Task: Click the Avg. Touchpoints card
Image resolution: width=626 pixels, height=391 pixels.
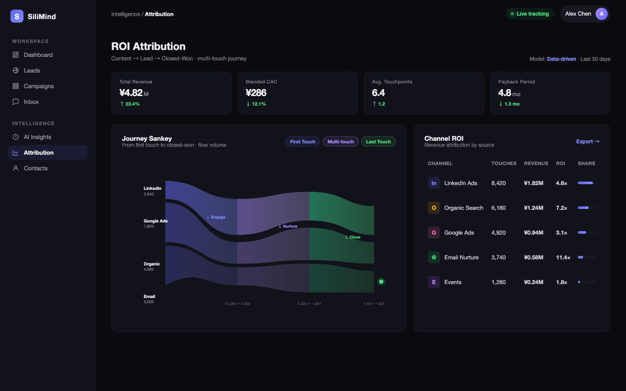Action: pyautogui.click(x=424, y=93)
